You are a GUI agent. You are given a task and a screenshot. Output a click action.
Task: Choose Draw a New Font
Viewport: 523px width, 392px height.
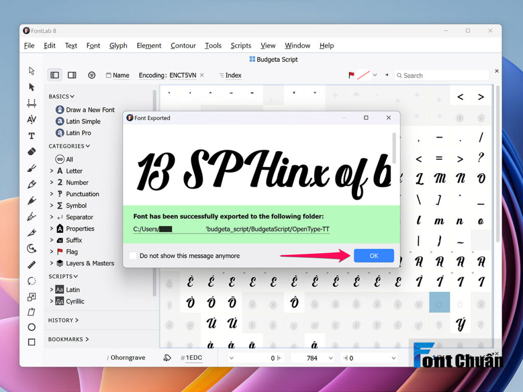[85, 110]
